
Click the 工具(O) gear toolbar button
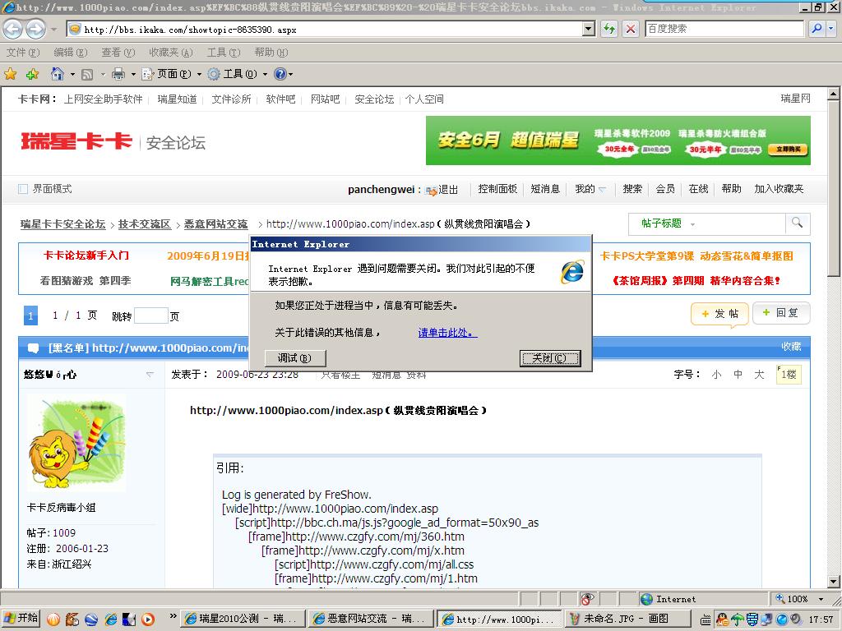[233, 74]
